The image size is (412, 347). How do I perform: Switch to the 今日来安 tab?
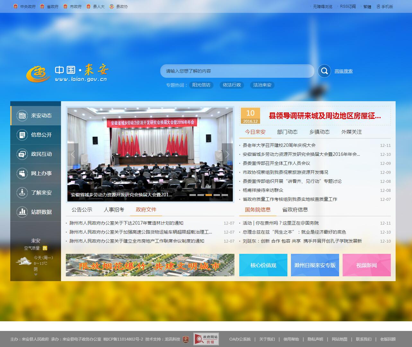(x=255, y=132)
